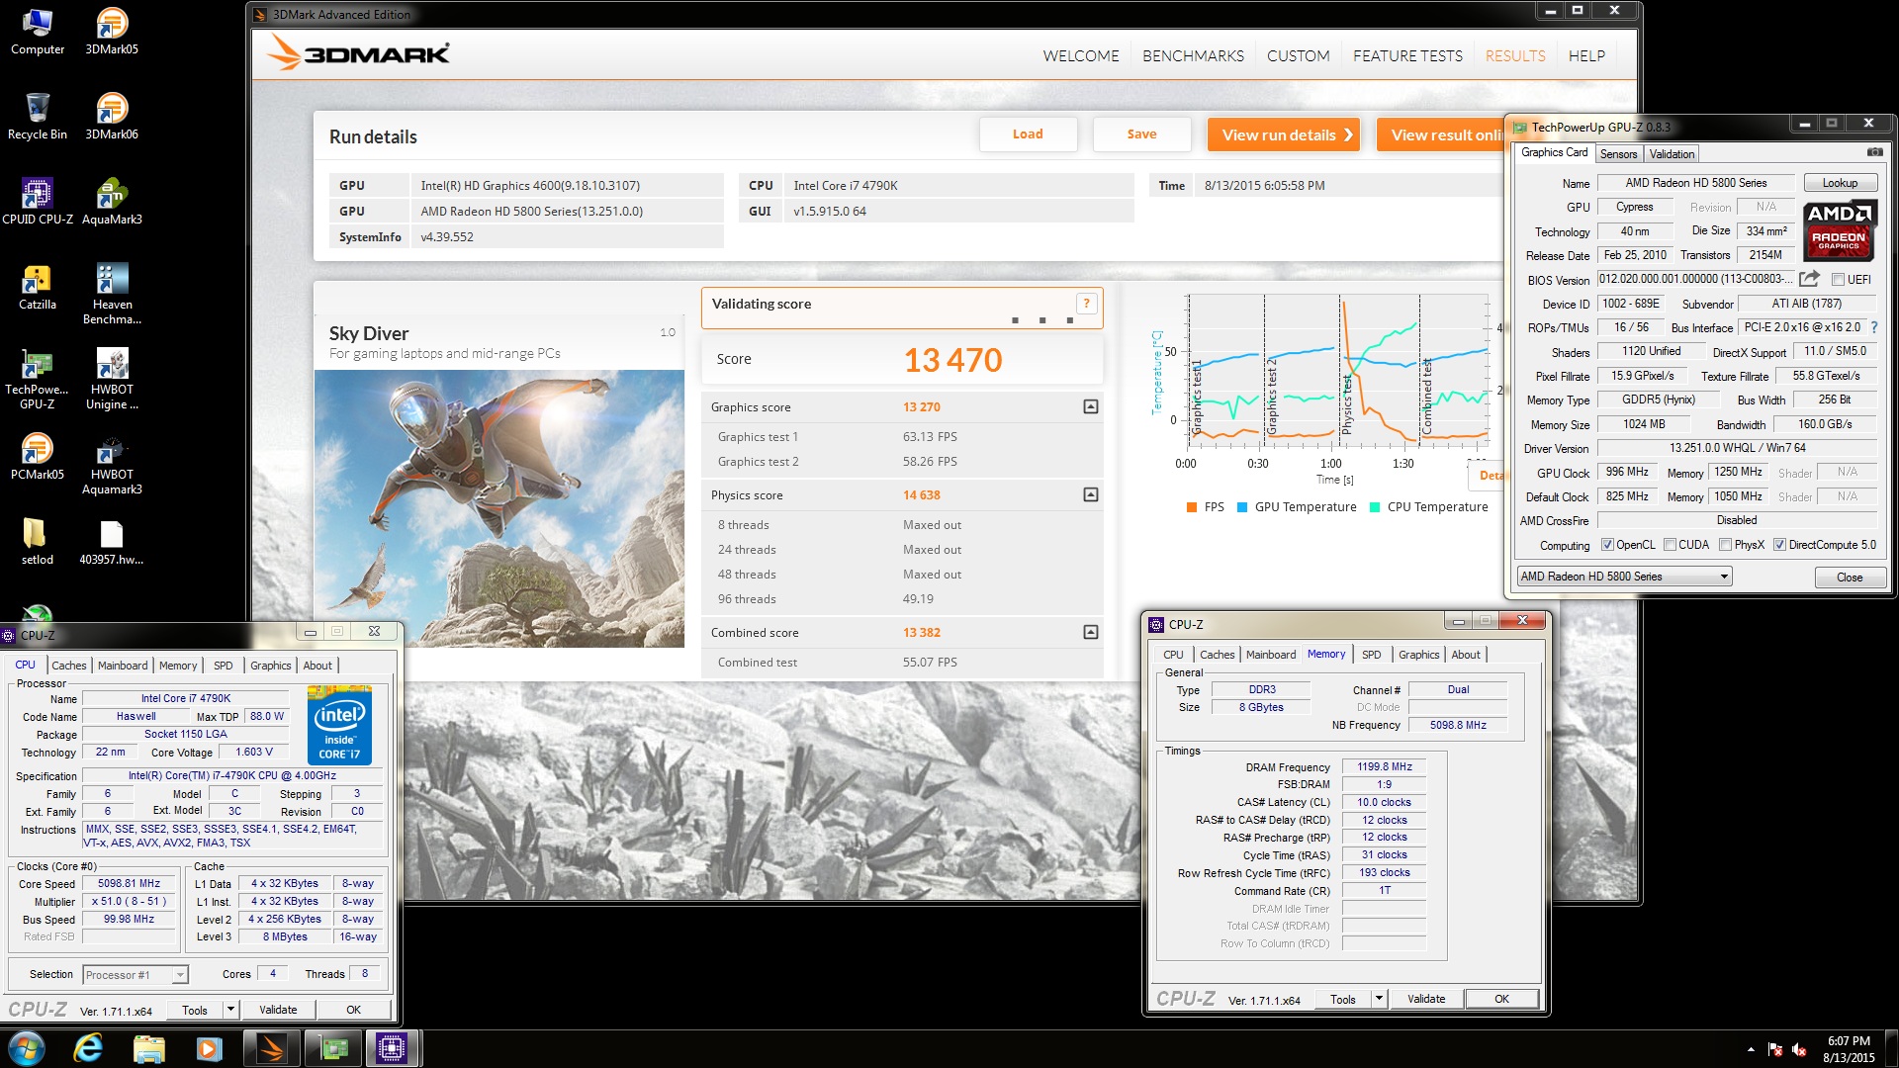Image resolution: width=1899 pixels, height=1068 pixels.
Task: Launch the Heaven Benchmark desktop icon
Action: [x=112, y=294]
